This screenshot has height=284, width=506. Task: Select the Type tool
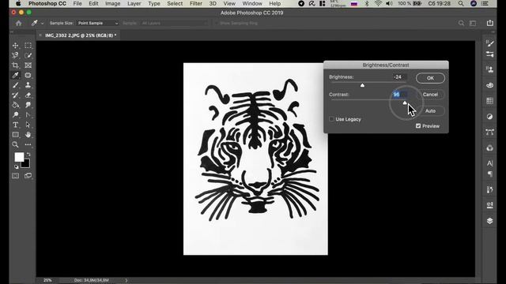15,125
